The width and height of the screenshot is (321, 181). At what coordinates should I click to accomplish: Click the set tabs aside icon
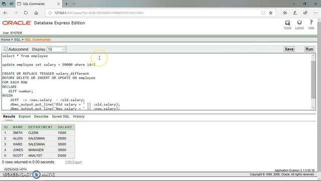coord(12,4)
